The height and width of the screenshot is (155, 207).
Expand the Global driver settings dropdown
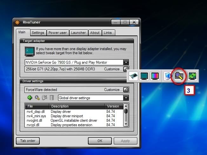coord(126,98)
